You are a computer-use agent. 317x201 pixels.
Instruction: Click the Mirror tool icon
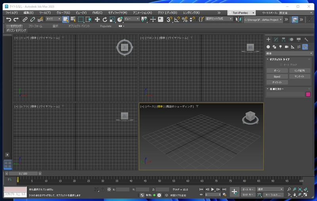coord(239,19)
